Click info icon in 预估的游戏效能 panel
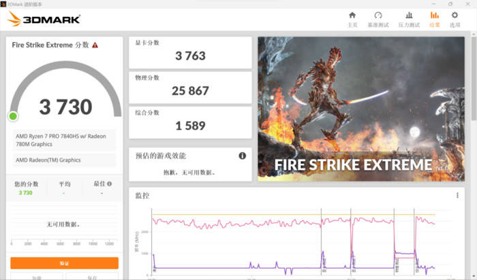 (x=242, y=156)
